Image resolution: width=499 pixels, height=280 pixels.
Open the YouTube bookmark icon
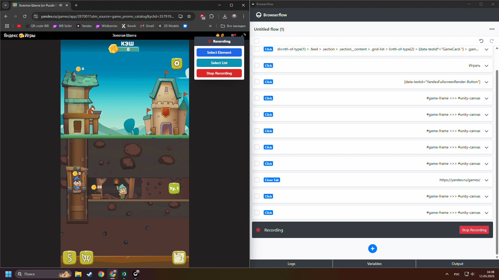pyautogui.click(x=19, y=26)
